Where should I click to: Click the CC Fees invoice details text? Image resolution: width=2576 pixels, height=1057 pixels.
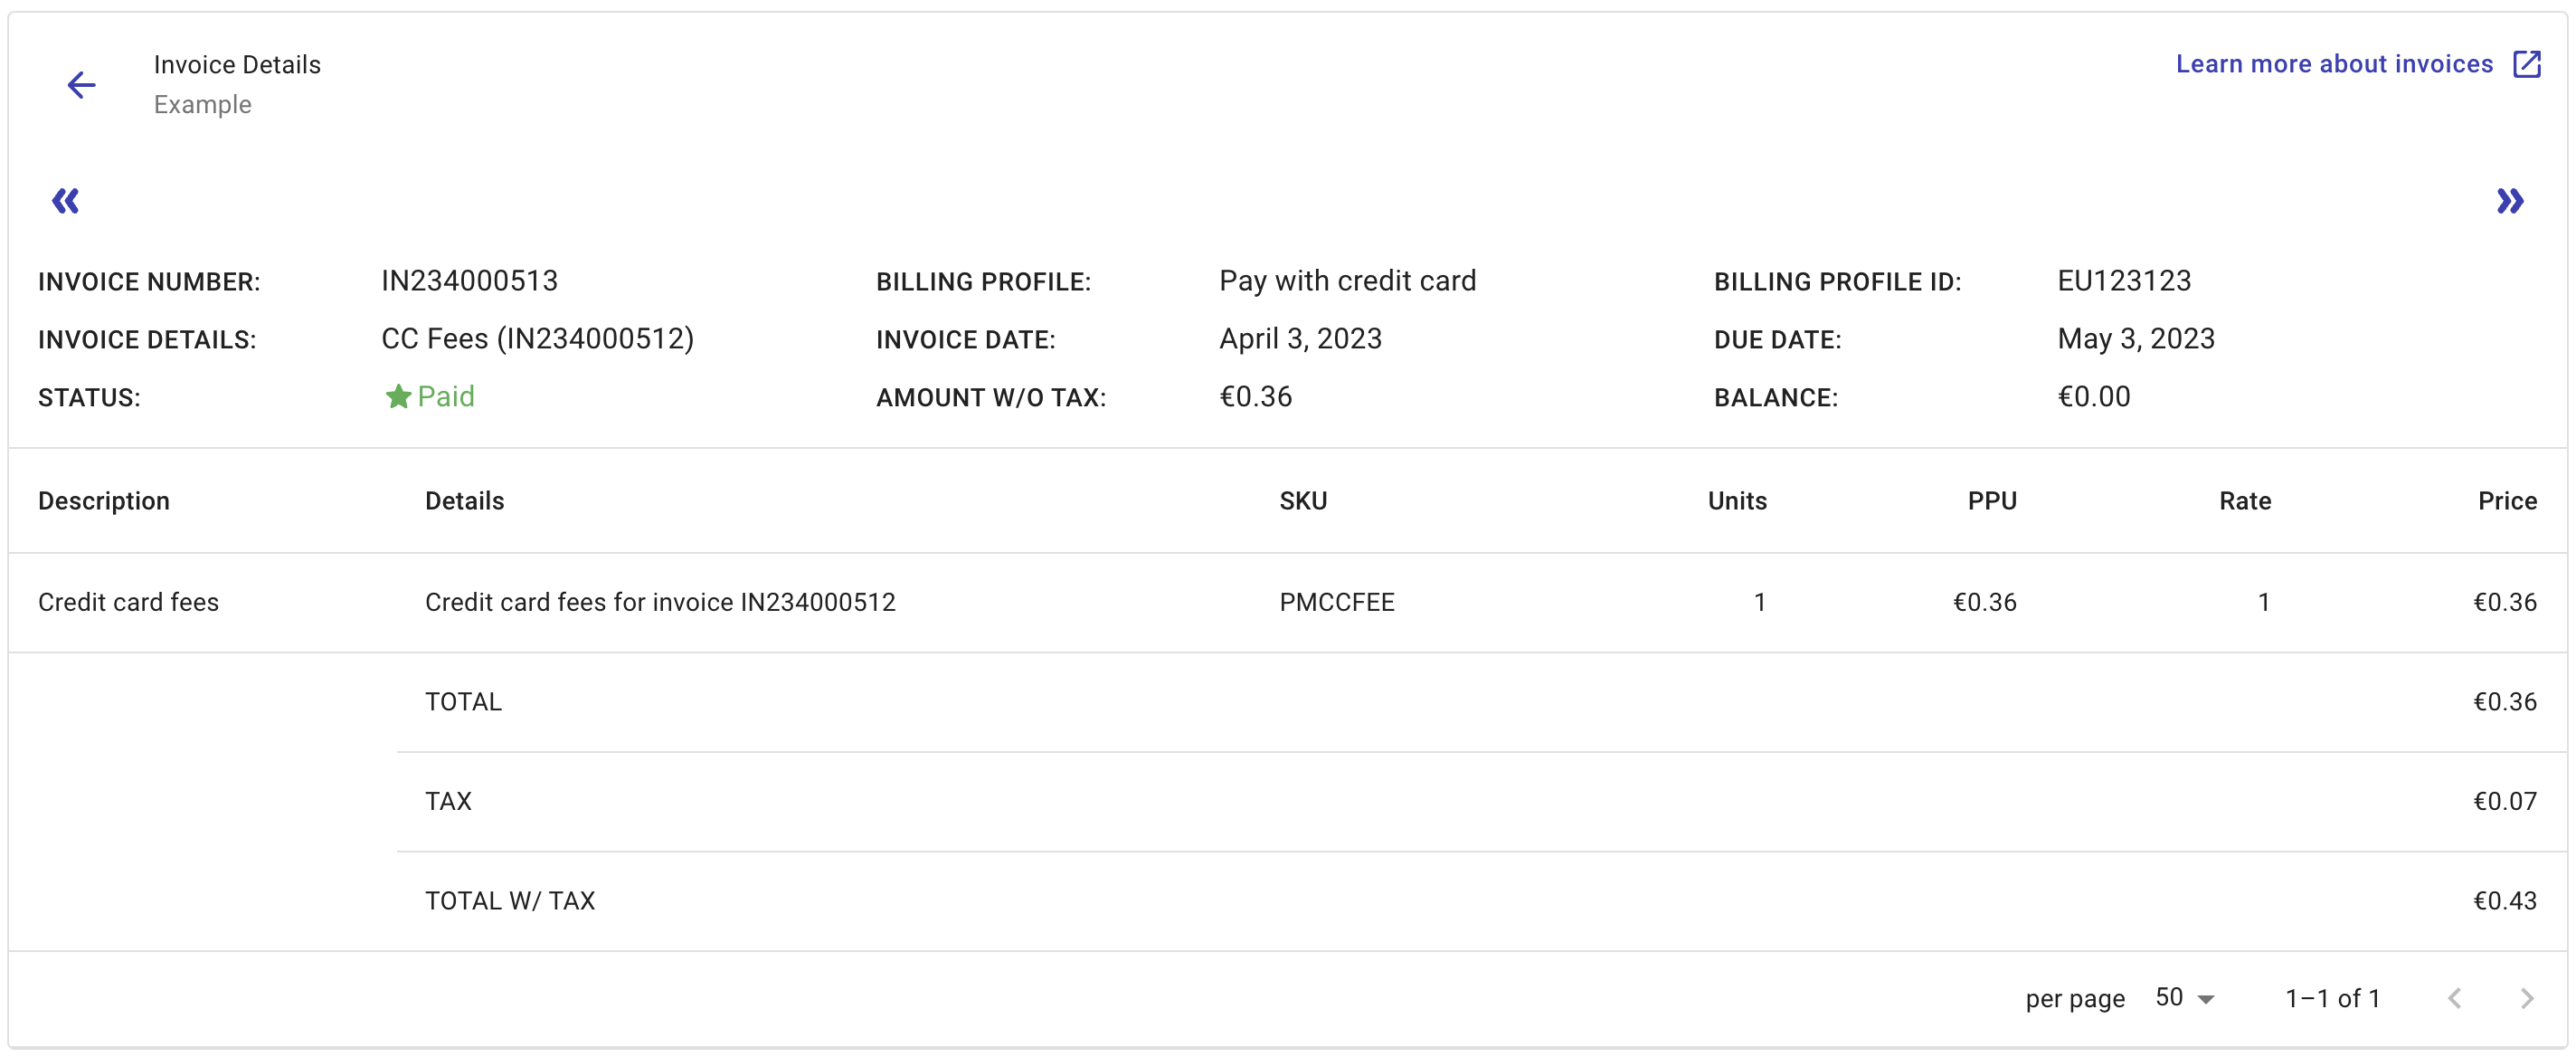538,338
